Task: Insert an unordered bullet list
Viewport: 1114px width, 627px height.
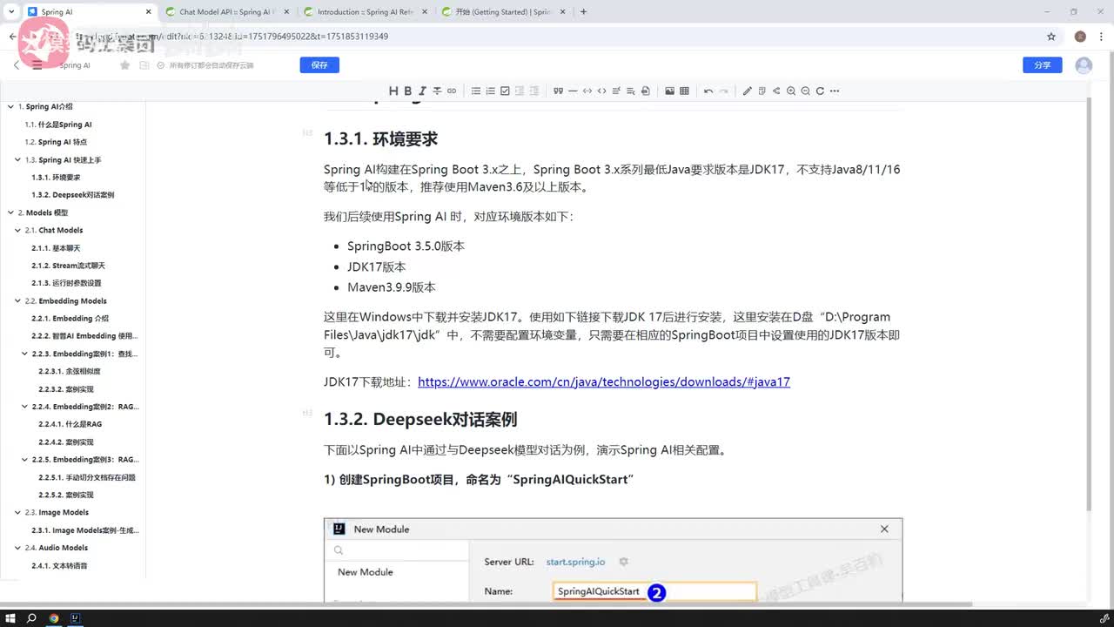Action: coord(476,91)
